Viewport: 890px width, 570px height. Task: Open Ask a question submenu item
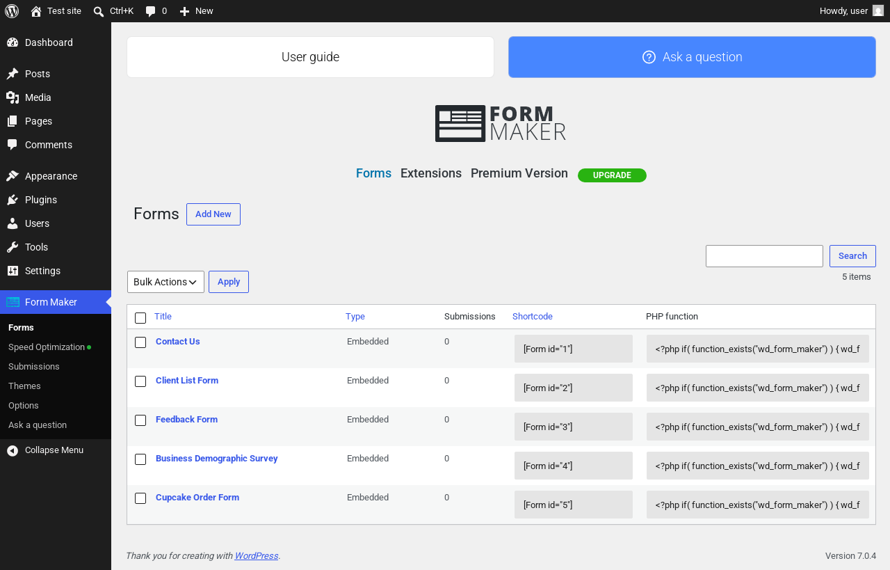click(x=38, y=425)
